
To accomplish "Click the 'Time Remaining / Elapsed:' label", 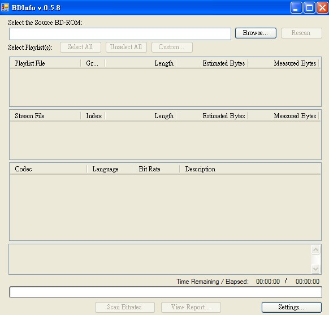I will coord(213,282).
